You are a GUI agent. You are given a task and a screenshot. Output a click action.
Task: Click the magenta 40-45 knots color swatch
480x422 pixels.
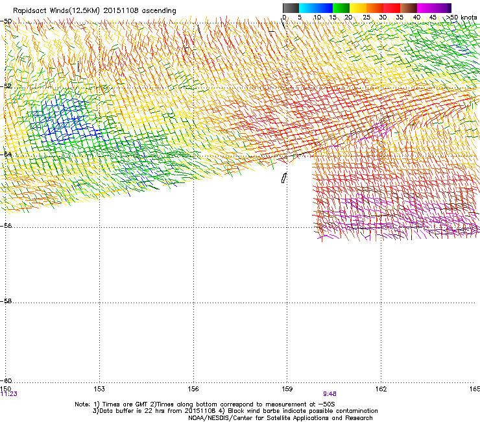point(426,8)
